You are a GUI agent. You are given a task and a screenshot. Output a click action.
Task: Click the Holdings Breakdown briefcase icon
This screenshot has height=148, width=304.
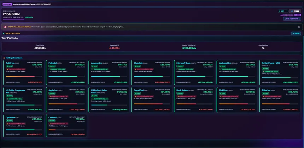[4, 58]
